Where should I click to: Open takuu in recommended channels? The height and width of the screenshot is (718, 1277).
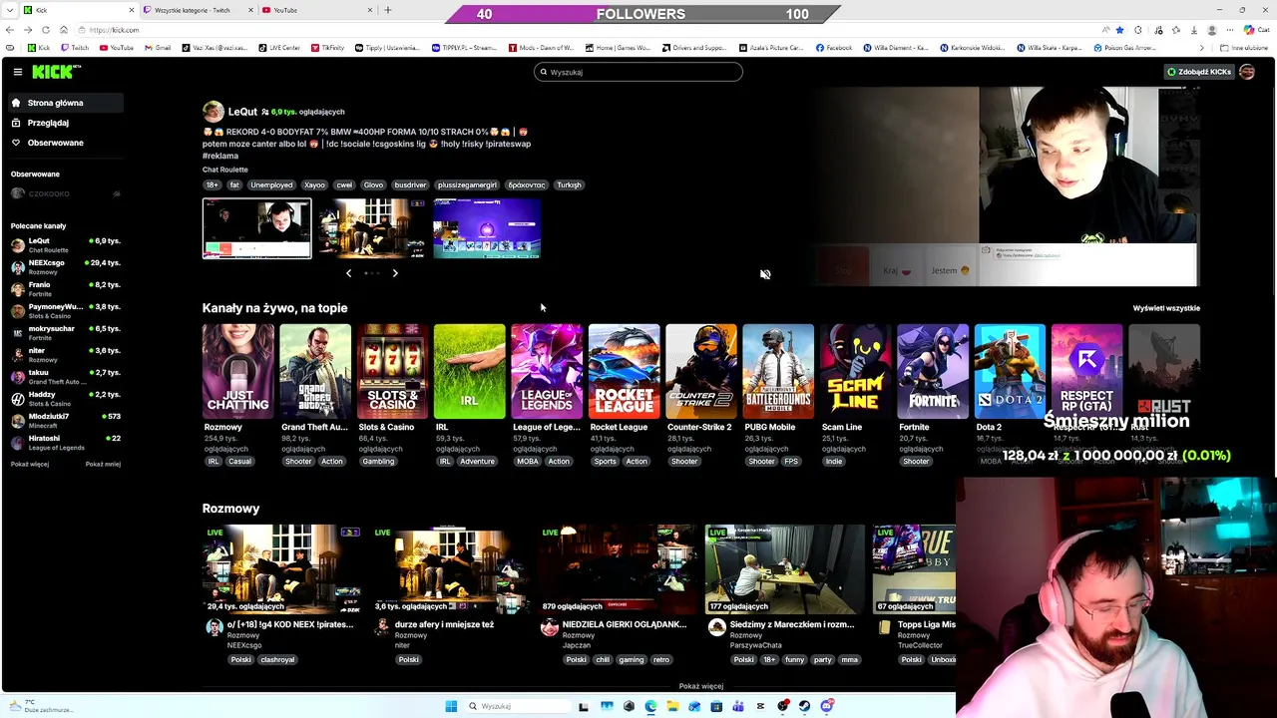65,377
